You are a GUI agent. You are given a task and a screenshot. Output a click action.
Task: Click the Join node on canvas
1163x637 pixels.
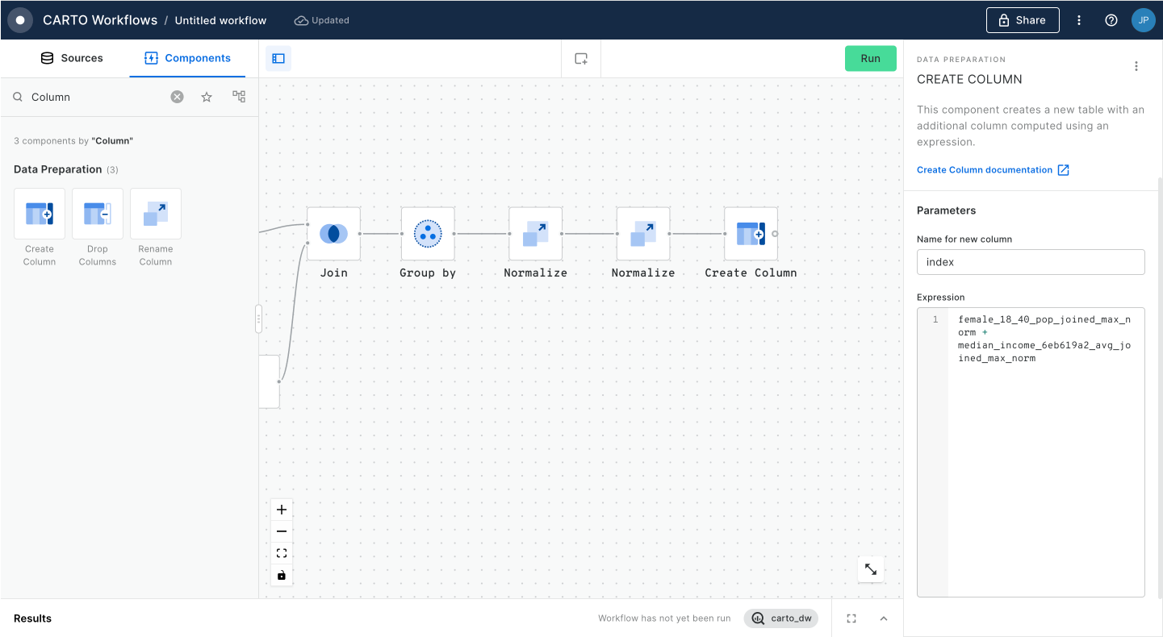[333, 234]
